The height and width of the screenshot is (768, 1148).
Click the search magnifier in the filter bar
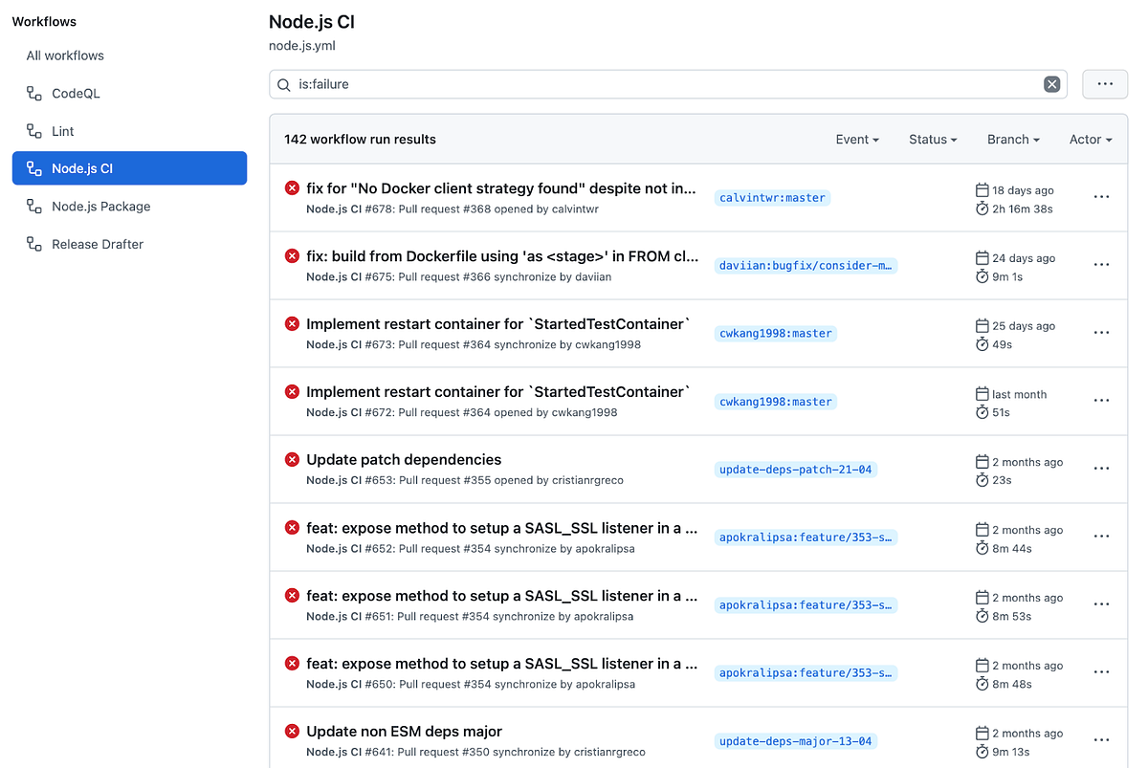point(284,84)
